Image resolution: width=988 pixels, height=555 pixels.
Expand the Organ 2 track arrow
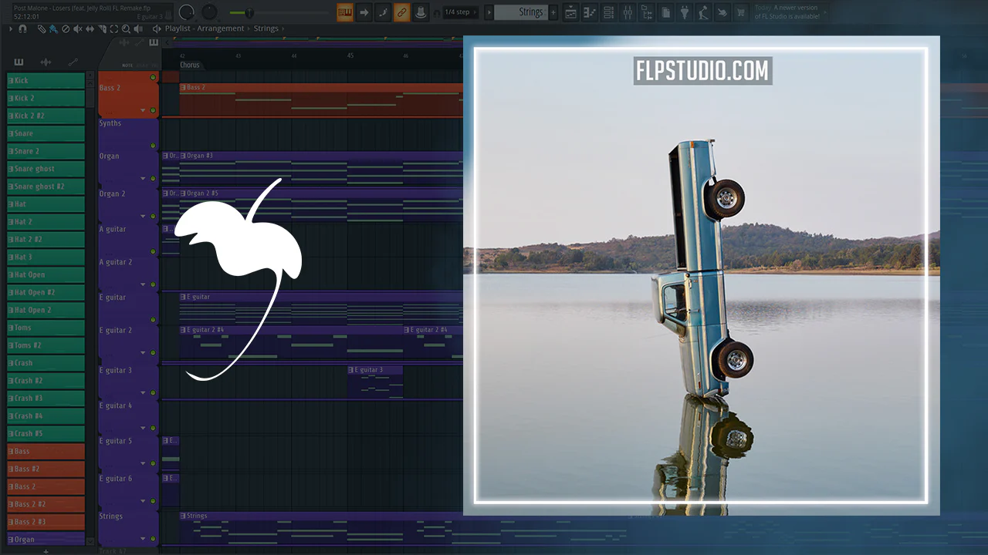point(143,217)
